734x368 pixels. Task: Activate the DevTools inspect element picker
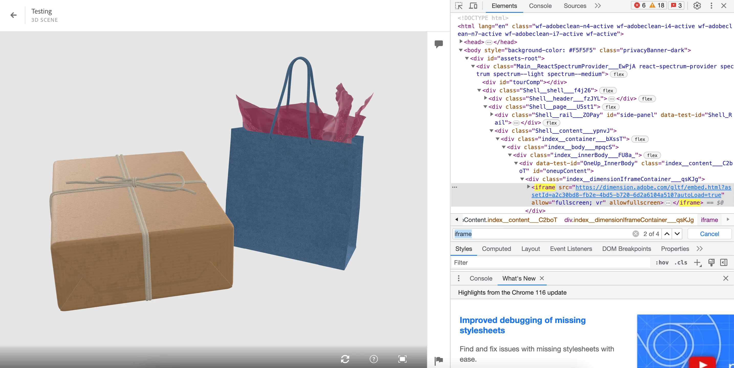click(x=458, y=6)
